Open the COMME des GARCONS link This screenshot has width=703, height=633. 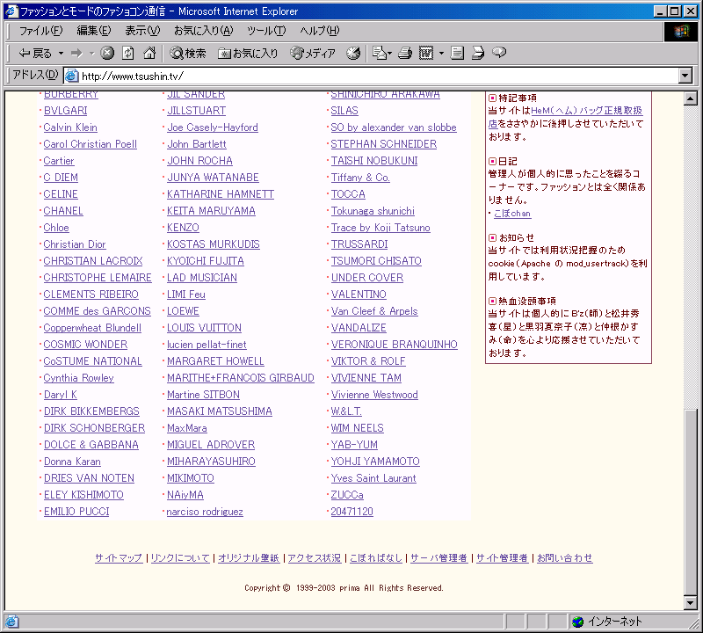(97, 311)
